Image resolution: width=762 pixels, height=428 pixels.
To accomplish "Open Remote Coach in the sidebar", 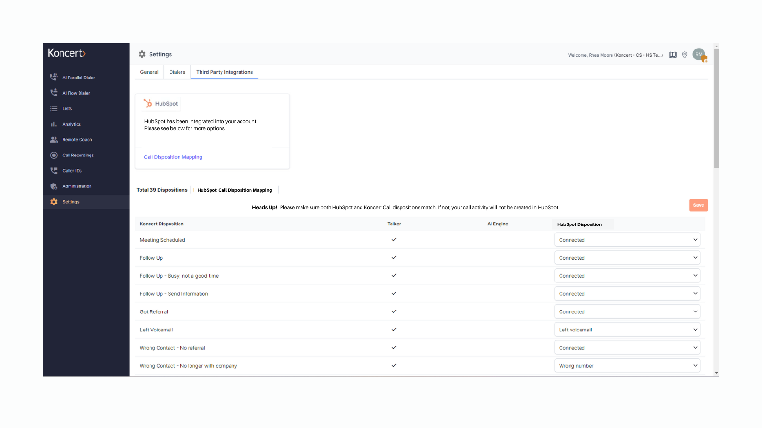I will tap(54, 139).
